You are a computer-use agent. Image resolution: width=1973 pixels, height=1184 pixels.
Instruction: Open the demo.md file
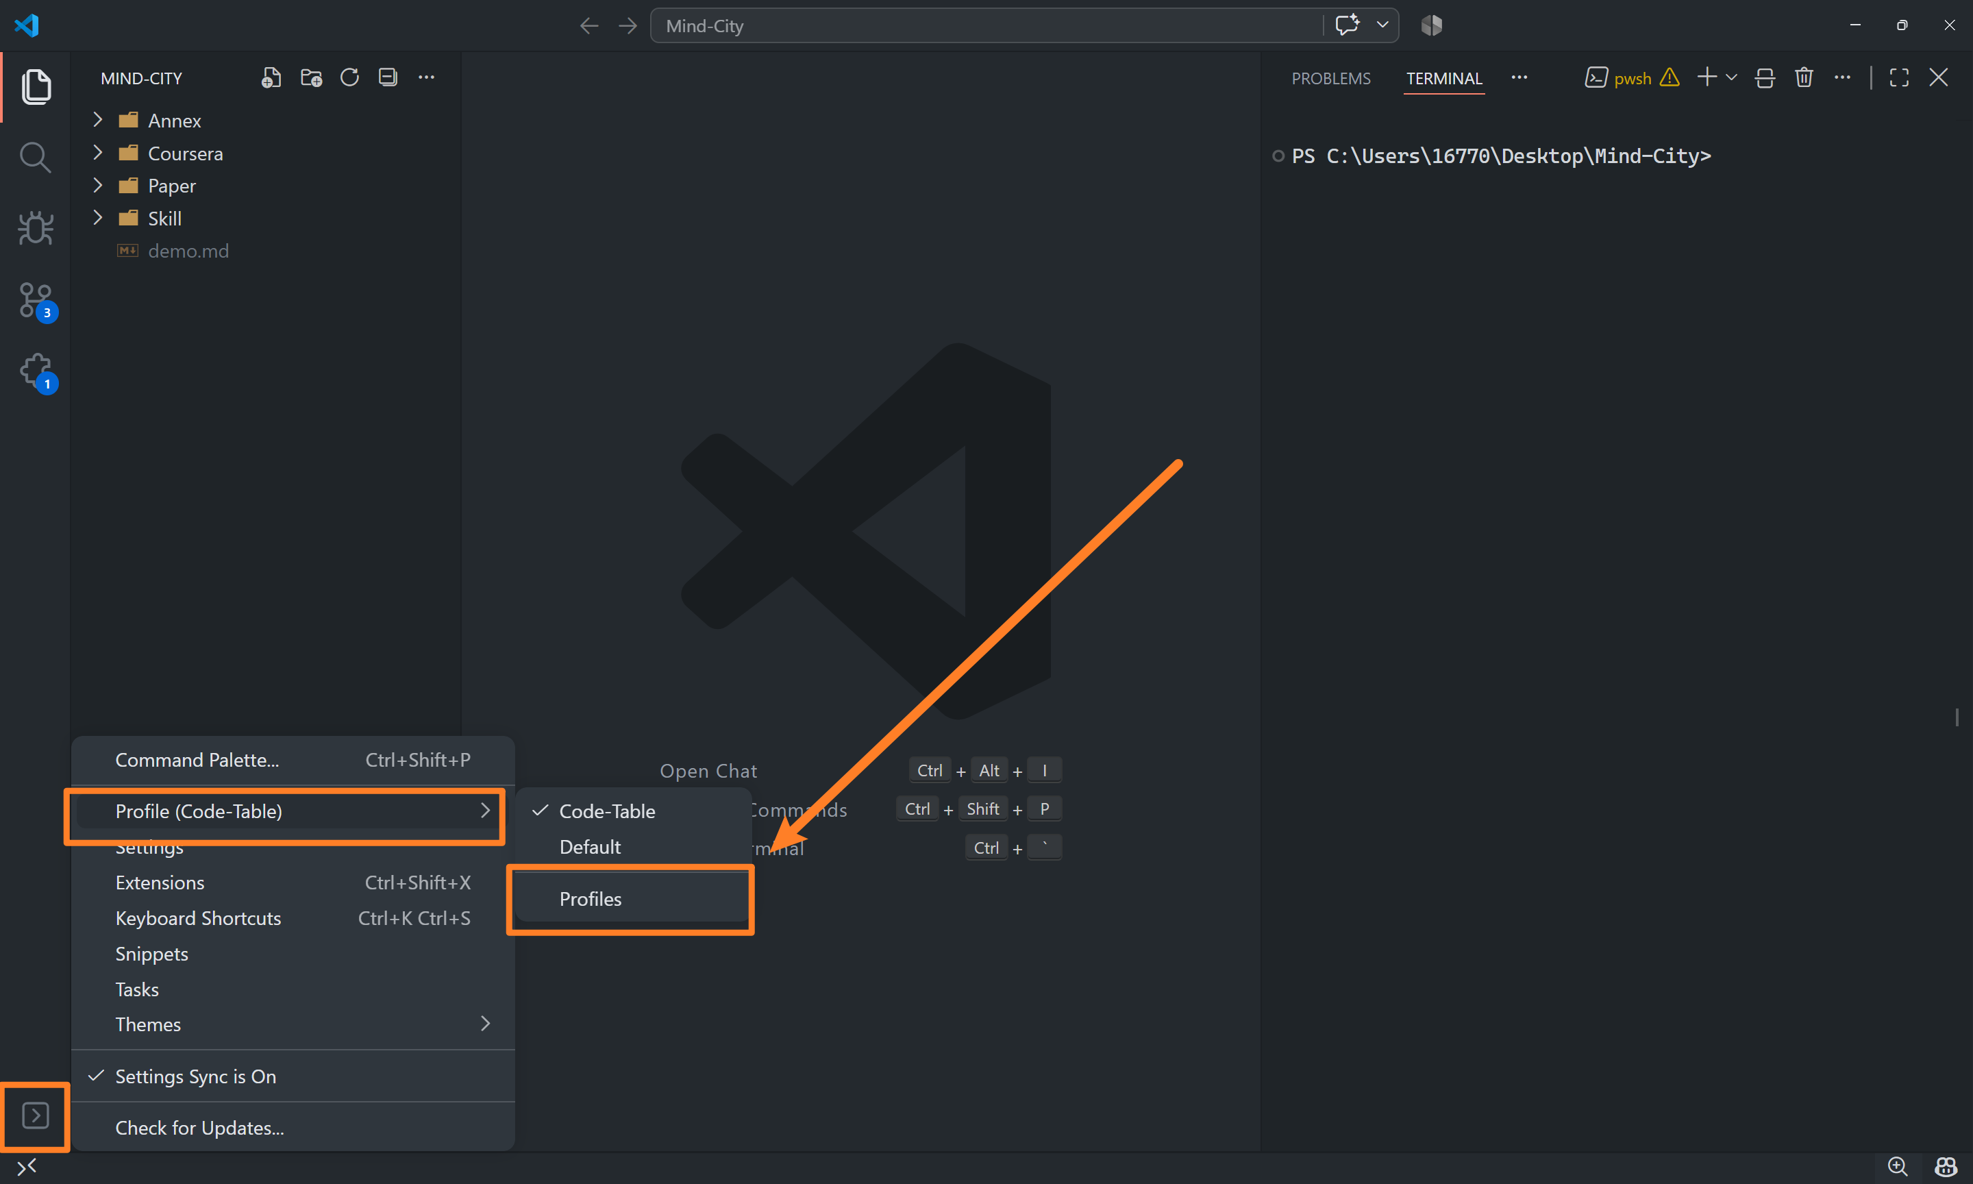coord(188,251)
